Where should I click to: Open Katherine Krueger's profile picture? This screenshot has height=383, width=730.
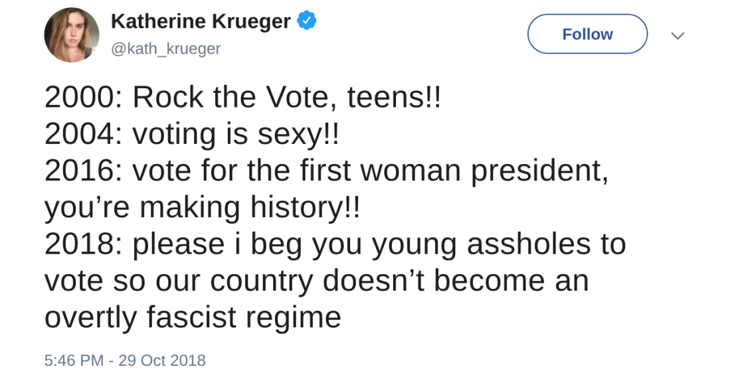tap(72, 35)
